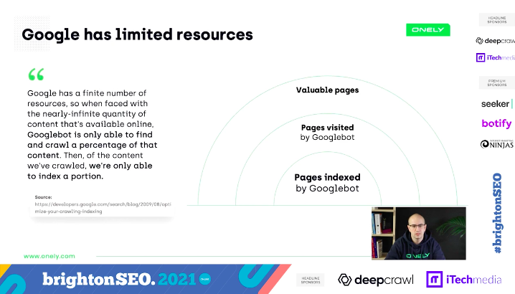This screenshot has height=294, width=515.
Task: Click the 'Source:' label
Action: coord(43,197)
